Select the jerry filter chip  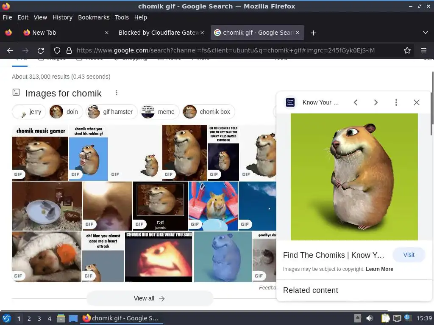point(29,112)
